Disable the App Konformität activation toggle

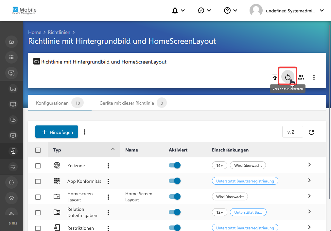(175, 181)
